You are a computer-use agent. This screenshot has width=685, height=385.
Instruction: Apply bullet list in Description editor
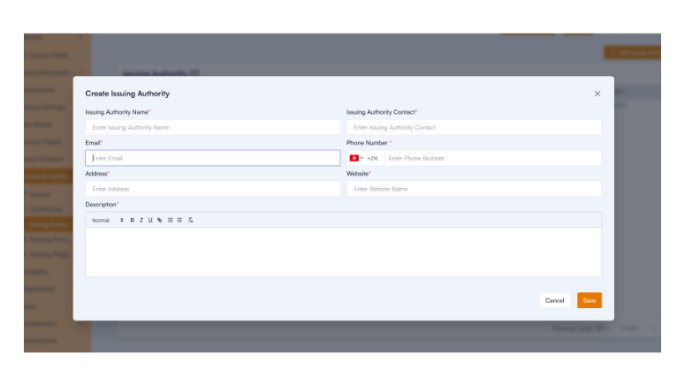[179, 220]
